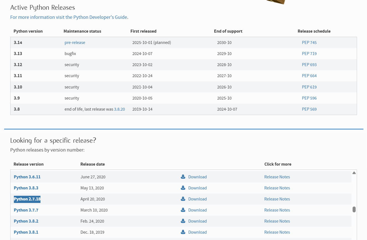Click Download text for Python 2.7.18
Screen dimensions: 367x240
(197, 199)
